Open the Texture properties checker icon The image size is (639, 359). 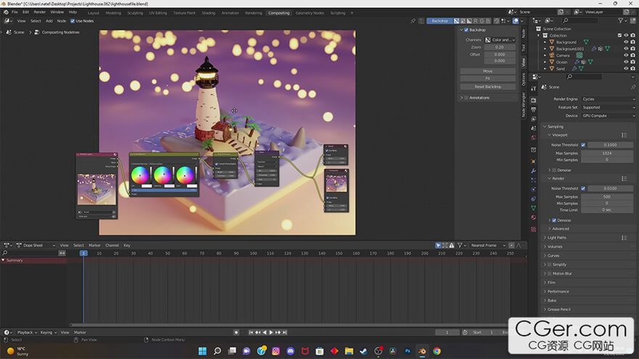coord(534,229)
